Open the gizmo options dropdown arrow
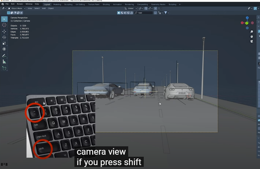 coord(258,8)
